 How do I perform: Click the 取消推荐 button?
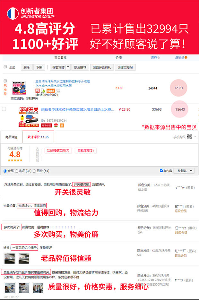(x=80, y=67)
